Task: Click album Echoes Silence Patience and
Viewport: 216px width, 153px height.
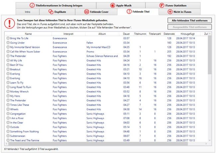Action: click(x=102, y=56)
